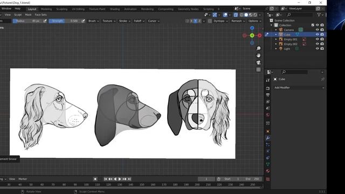
Task: Click the pin icon beside Cube
Action: click(x=322, y=79)
